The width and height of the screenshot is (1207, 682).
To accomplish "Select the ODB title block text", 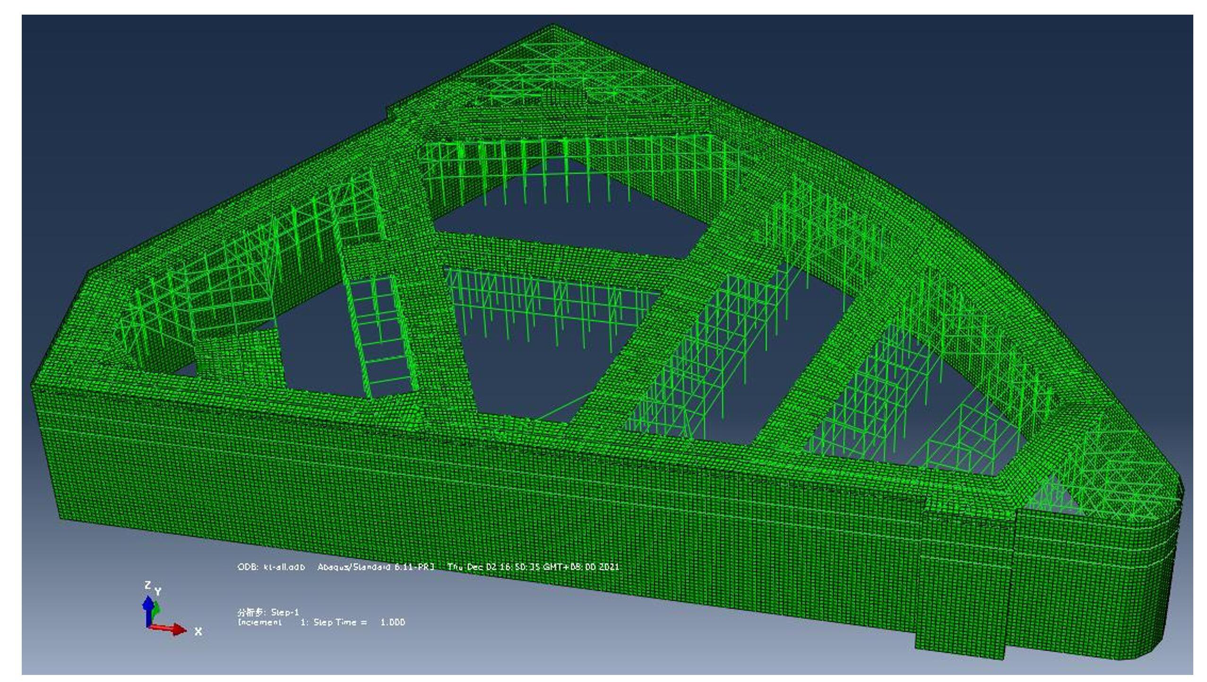I will click(x=271, y=567).
